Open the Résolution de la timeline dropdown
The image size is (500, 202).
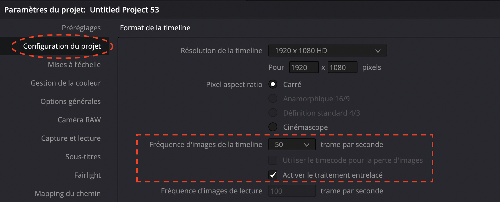click(327, 50)
